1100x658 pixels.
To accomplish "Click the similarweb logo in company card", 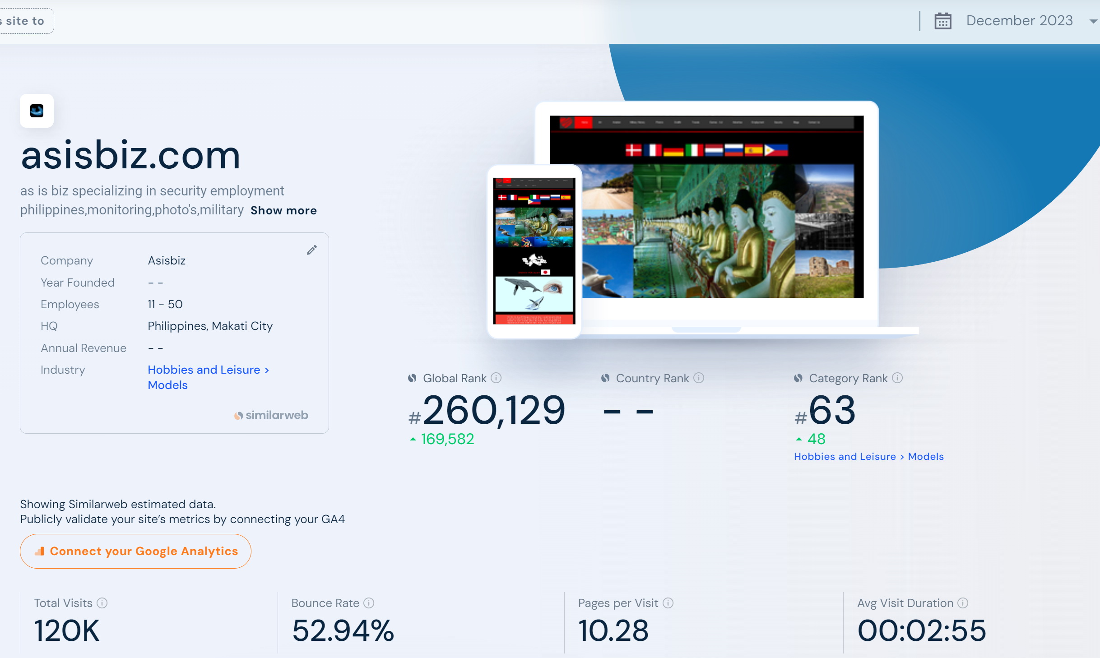I will [x=271, y=415].
